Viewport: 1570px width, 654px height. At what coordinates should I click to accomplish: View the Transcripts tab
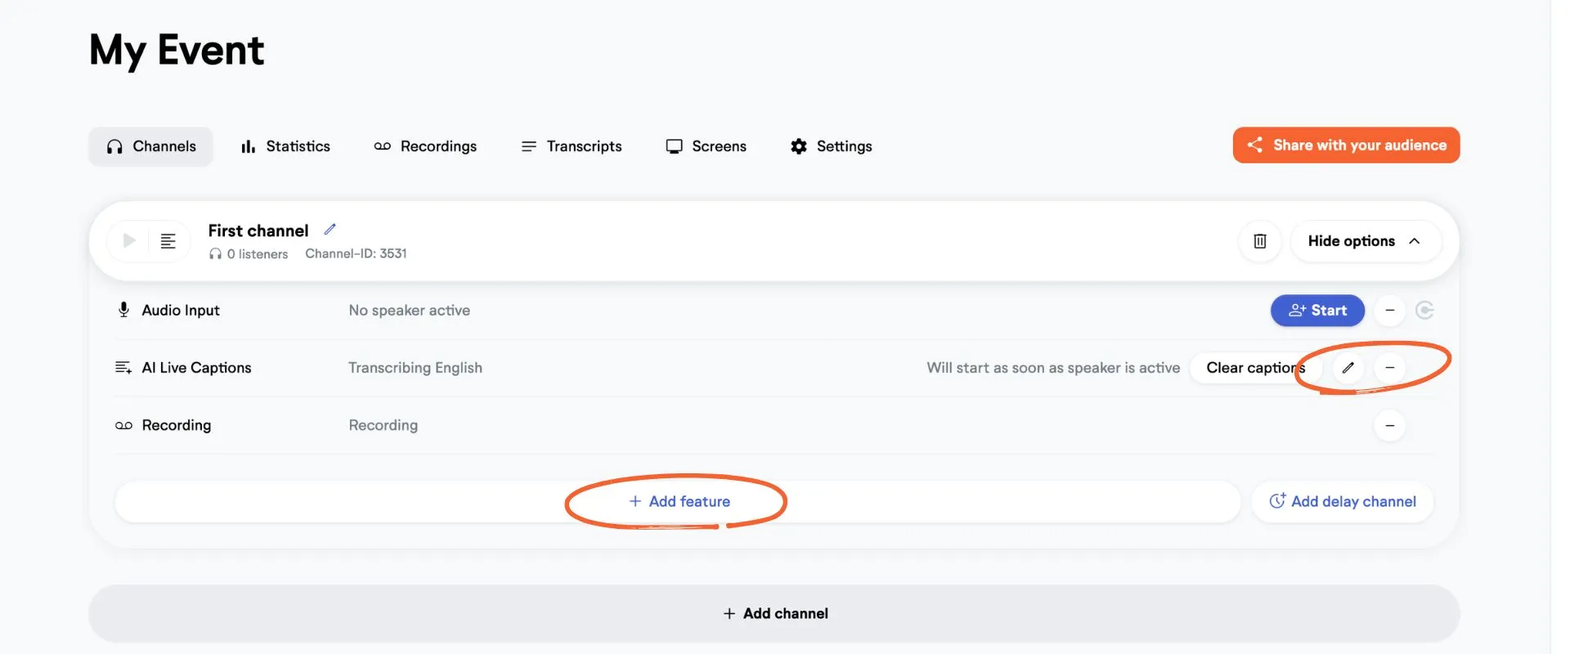click(x=572, y=146)
